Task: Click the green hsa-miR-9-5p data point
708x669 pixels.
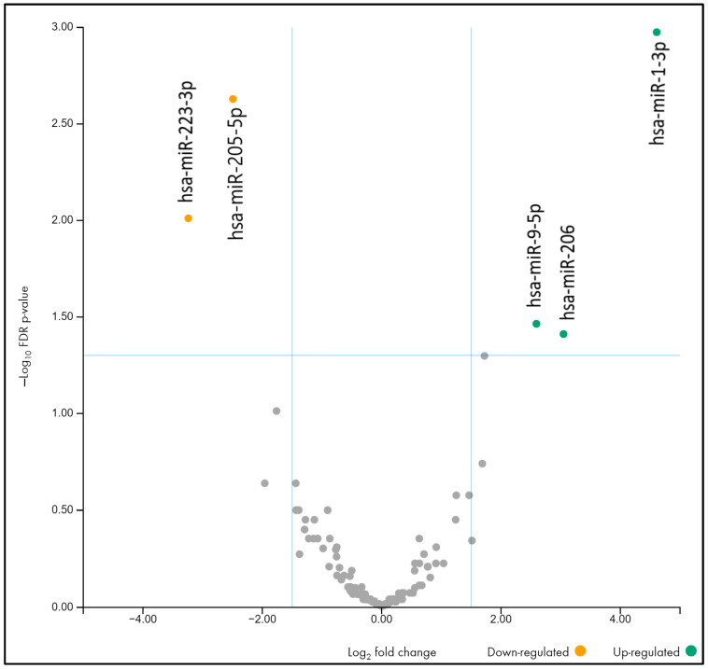Action: coord(536,324)
